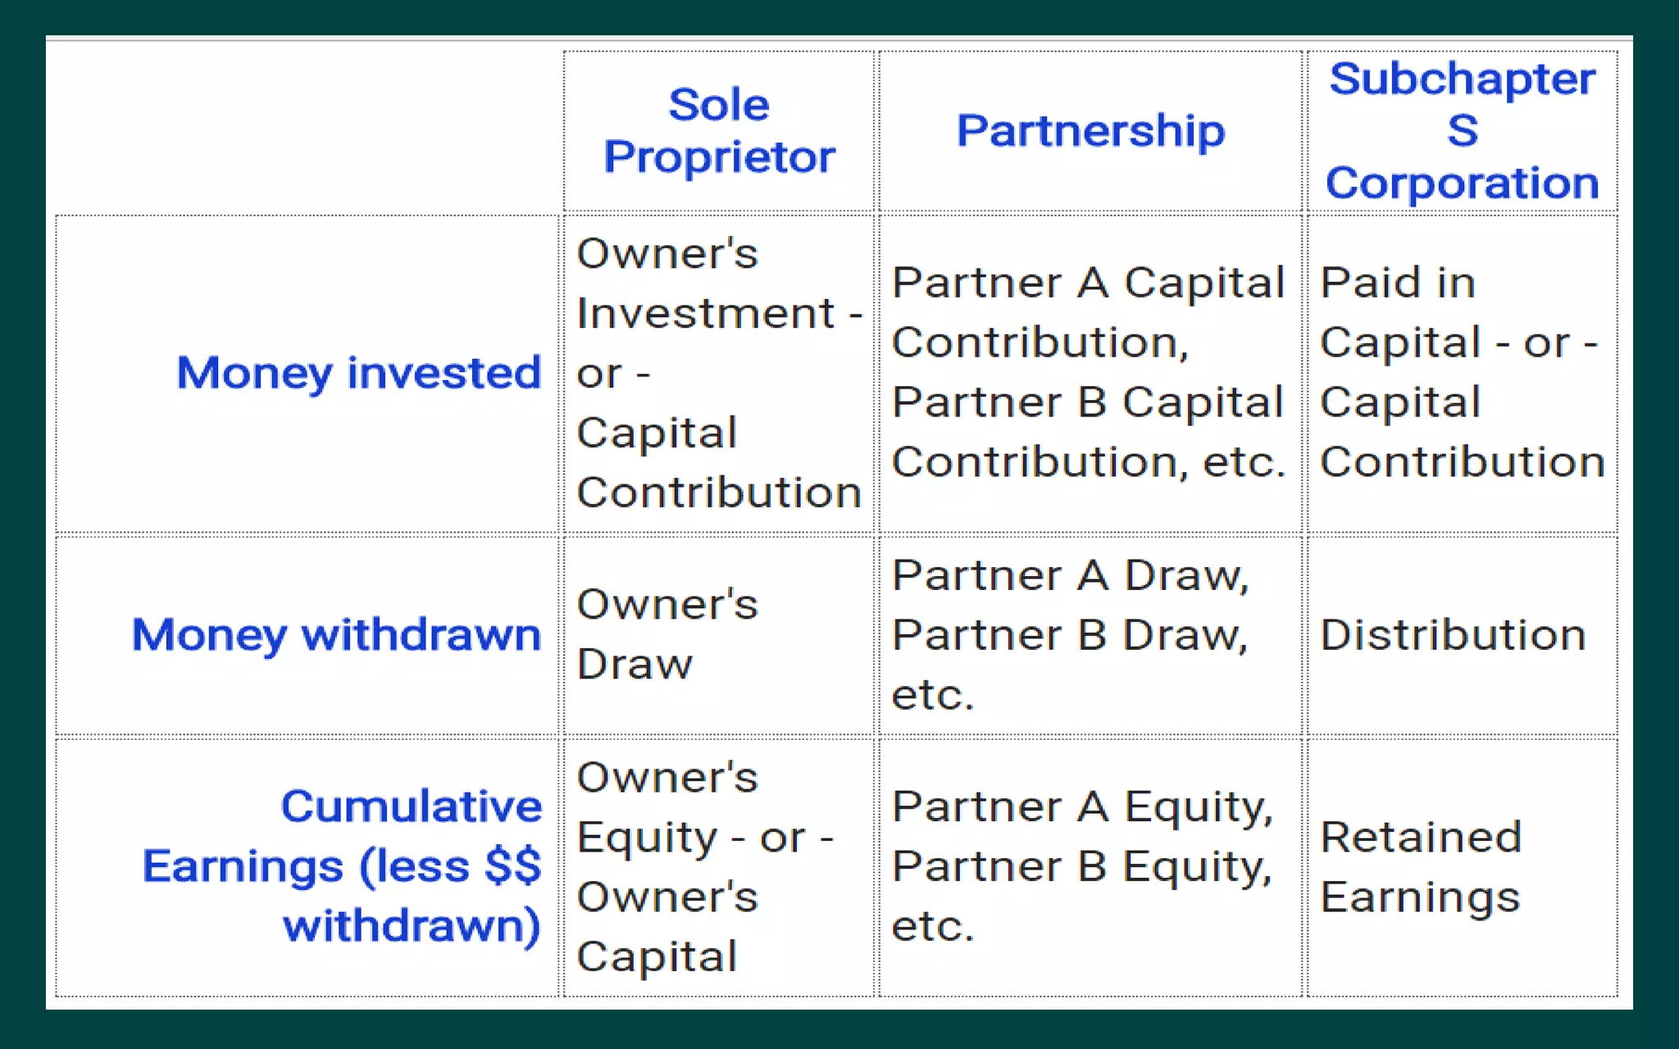This screenshot has height=1049, width=1679.
Task: Click the word withdrawn) in row label
Action: 412,926
